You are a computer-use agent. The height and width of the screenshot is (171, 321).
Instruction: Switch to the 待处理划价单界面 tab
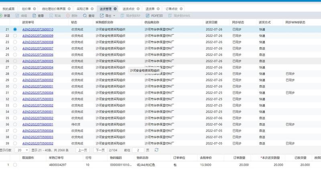[x=54, y=9]
